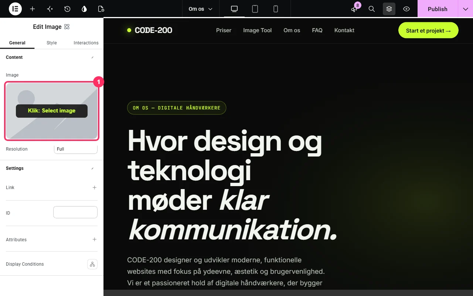473x296 pixels.
Task: Click the CODE-200 site logo
Action: (150, 30)
